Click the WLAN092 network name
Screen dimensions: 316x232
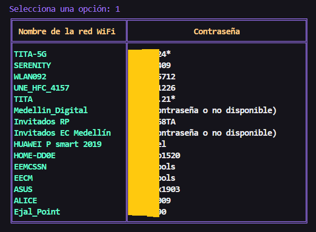[x=30, y=77]
